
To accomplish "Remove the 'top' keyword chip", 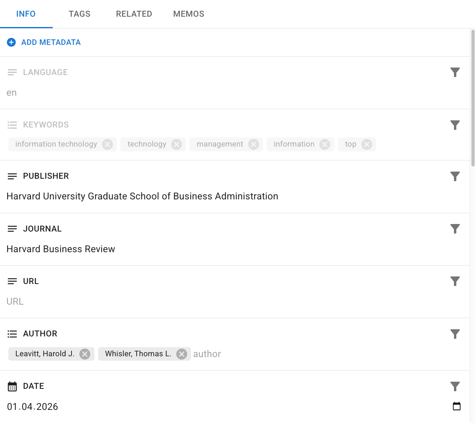I will 367,145.
